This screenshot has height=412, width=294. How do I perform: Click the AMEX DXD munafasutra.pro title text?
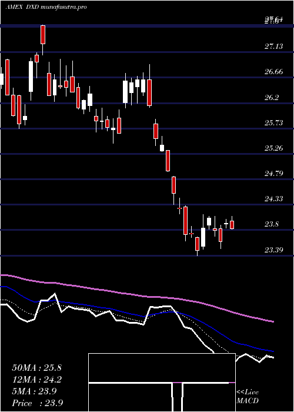46,7
